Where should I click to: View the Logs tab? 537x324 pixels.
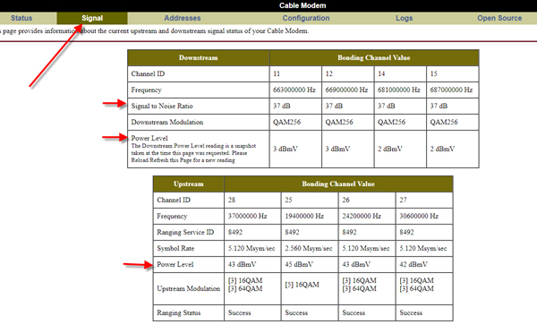(x=405, y=18)
